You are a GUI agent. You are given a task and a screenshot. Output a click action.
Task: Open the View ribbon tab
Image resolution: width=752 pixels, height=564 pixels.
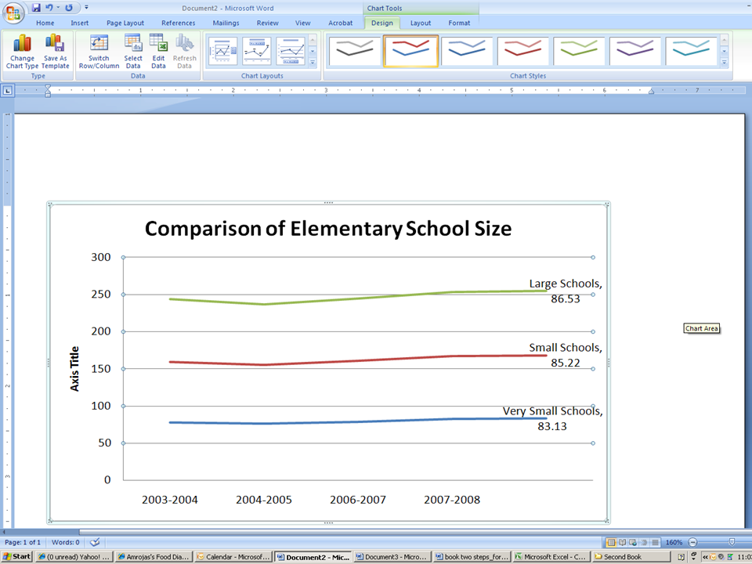302,23
